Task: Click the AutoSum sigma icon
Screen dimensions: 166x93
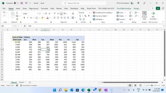Action: click(x=130, y=13)
